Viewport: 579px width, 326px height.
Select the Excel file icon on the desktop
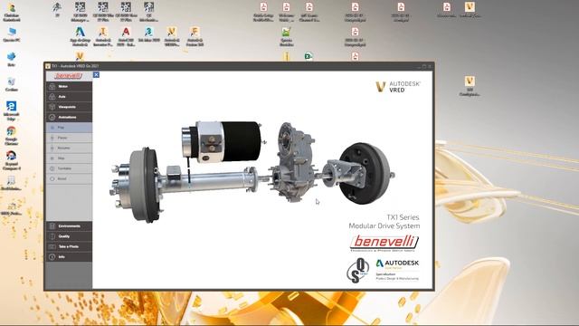click(x=308, y=56)
